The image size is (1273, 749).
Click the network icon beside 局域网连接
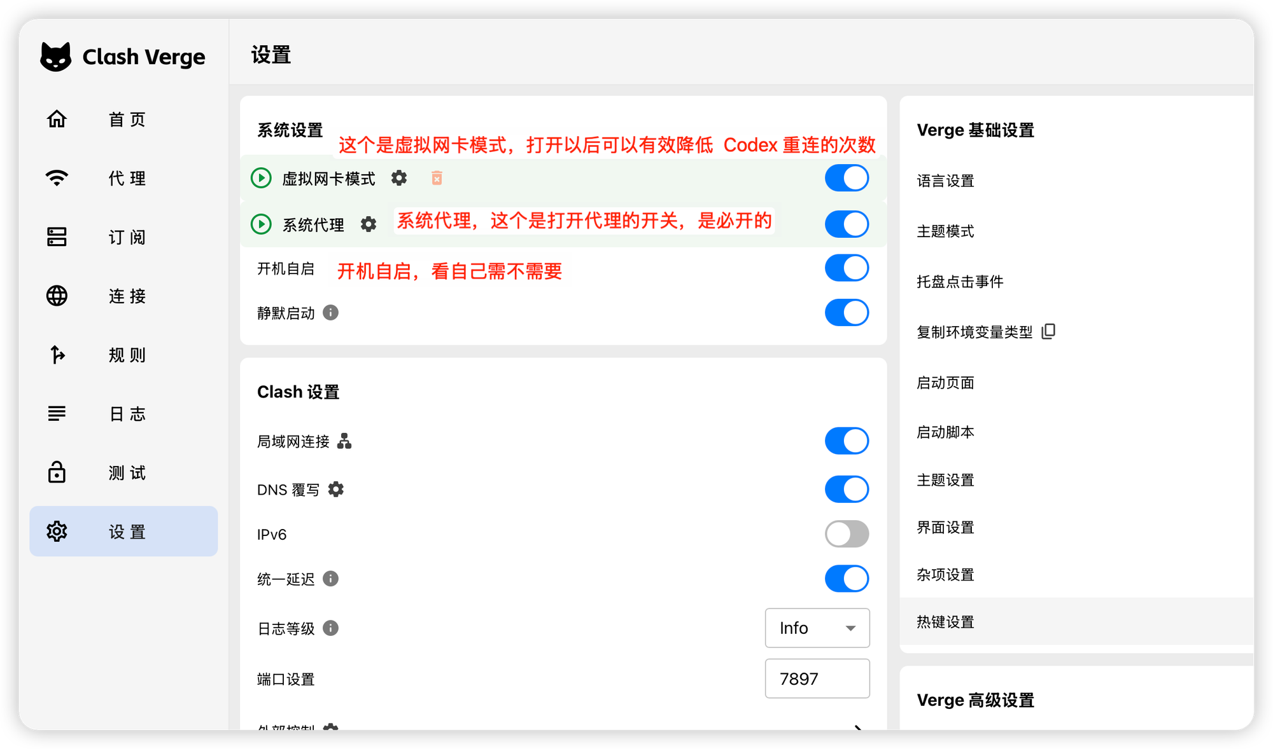tap(344, 441)
